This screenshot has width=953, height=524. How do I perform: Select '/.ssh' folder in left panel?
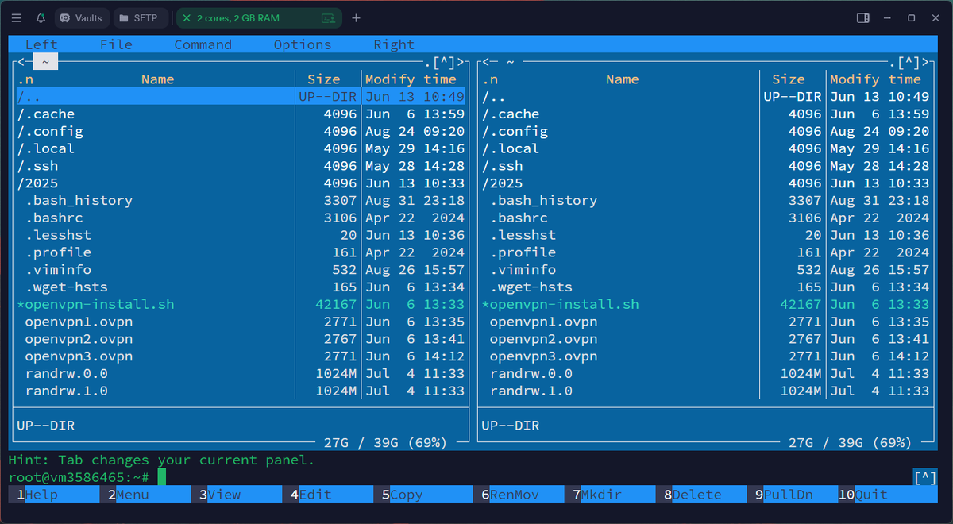coord(241,166)
